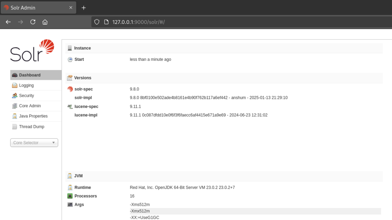Click the lucene-impl label
This screenshot has height=220, width=392.
(x=86, y=115)
